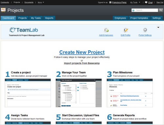Click the Community link in top bar
Viewport: 164px width, 125px height.
5,2
